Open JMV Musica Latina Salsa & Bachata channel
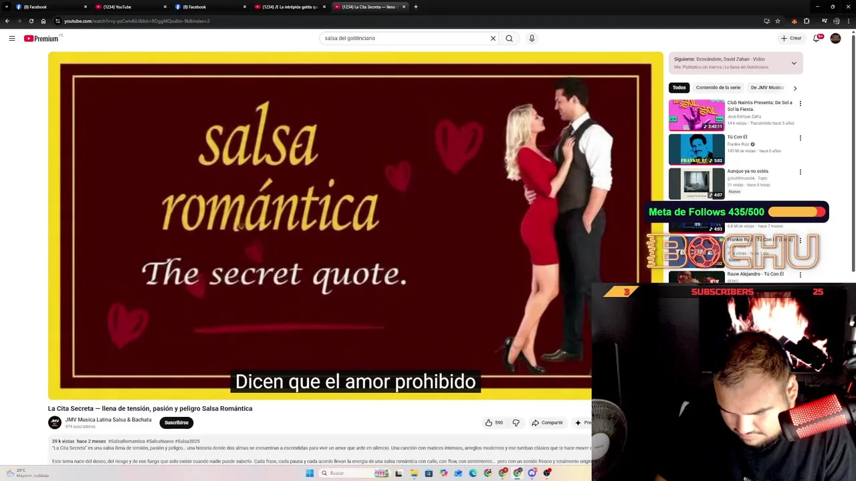 pyautogui.click(x=108, y=420)
